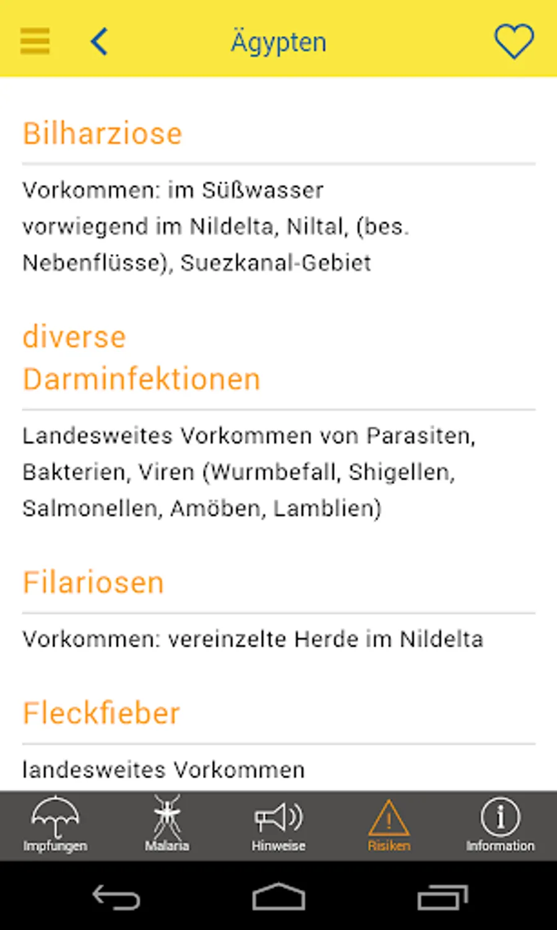Tap the Bilharziose Süßwasser description text

pos(216,226)
